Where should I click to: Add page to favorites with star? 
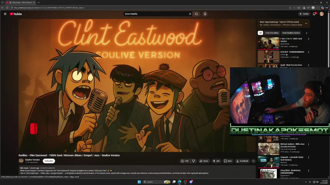[x=294, y=8]
